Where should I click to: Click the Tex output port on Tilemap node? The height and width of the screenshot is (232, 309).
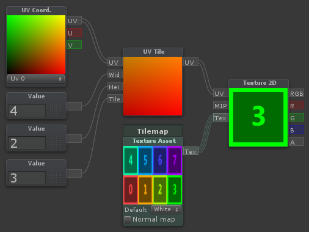pyautogui.click(x=191, y=151)
